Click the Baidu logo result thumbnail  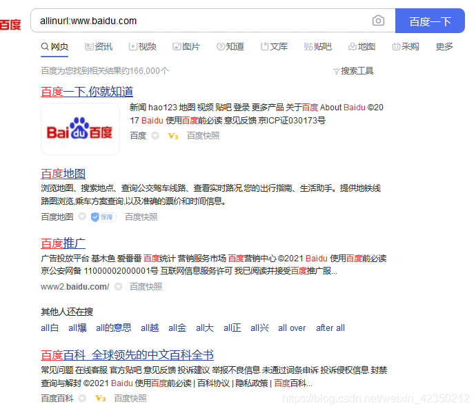pos(81,129)
